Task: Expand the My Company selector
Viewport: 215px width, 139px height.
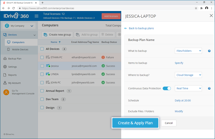Action: click(x=19, y=26)
